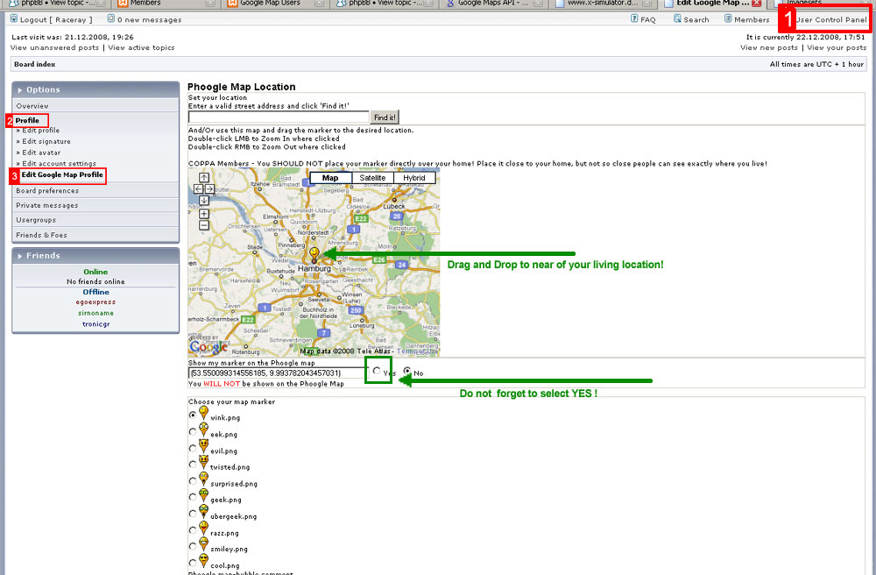Click the eek.png marker image
The width and height of the screenshot is (876, 575).
click(203, 430)
